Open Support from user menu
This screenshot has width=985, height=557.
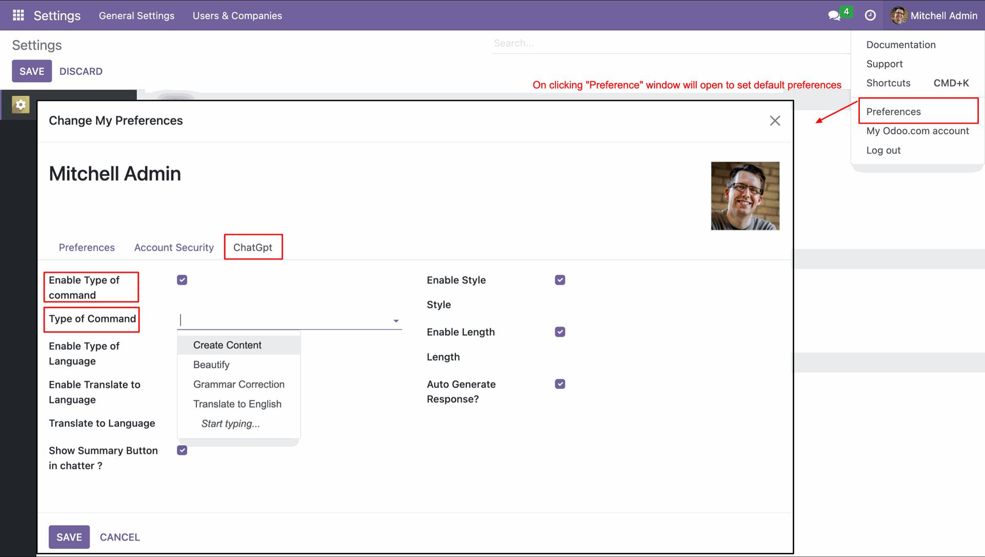point(884,64)
